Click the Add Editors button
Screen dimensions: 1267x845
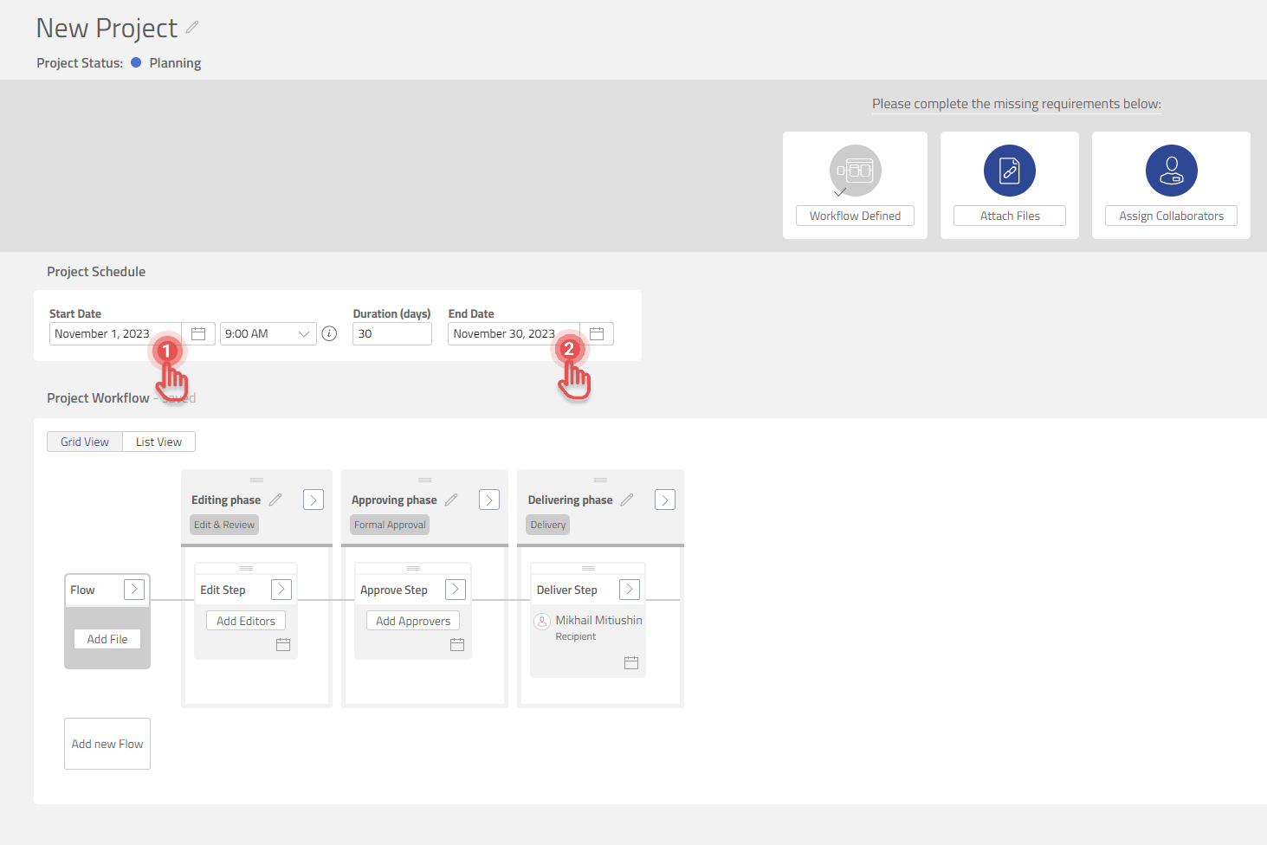tap(246, 621)
